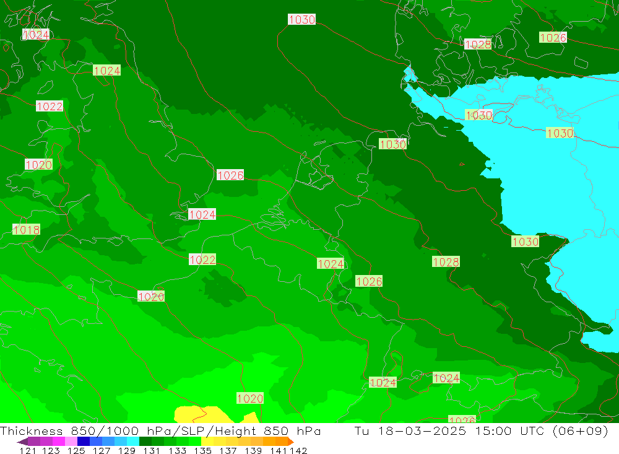The width and height of the screenshot is (619, 454).
Task: Click the purple arrow at legend's low end
Action: point(22,442)
